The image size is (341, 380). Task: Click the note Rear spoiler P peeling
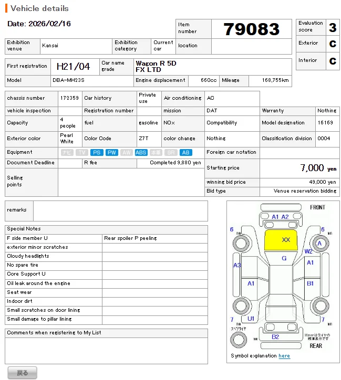(130, 238)
